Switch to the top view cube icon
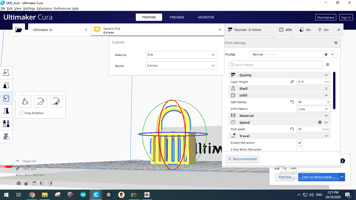This screenshot has height=200, width=356. click(x=34, y=183)
